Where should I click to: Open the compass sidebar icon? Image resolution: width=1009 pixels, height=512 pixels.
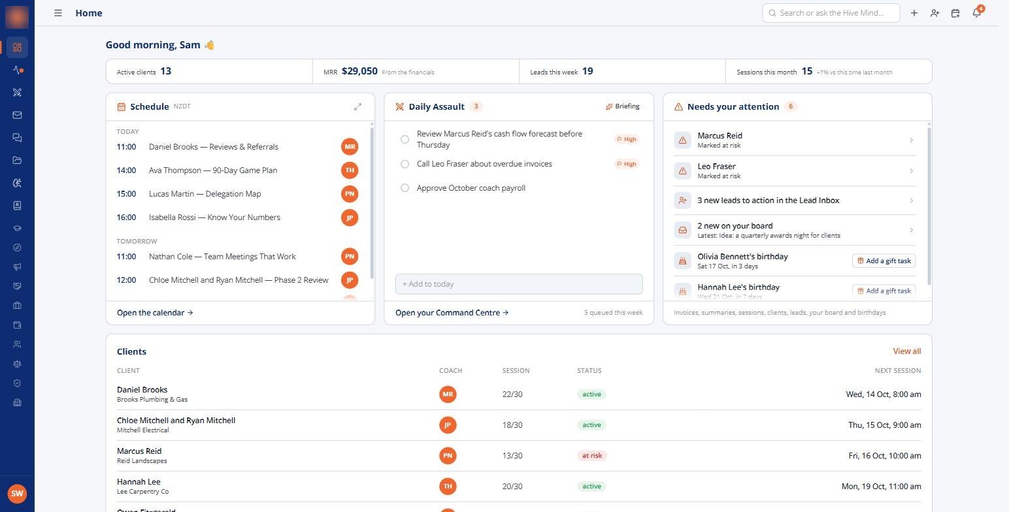point(17,248)
